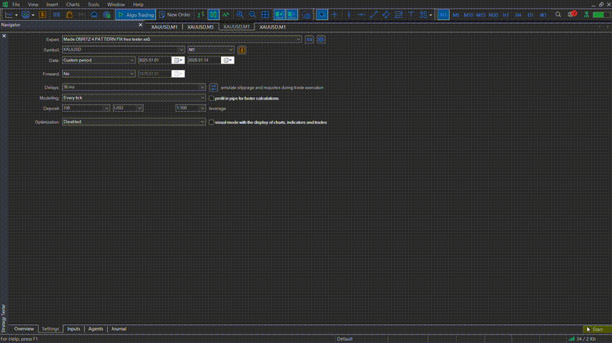Open symbol specification icon next to timeframe

point(242,50)
